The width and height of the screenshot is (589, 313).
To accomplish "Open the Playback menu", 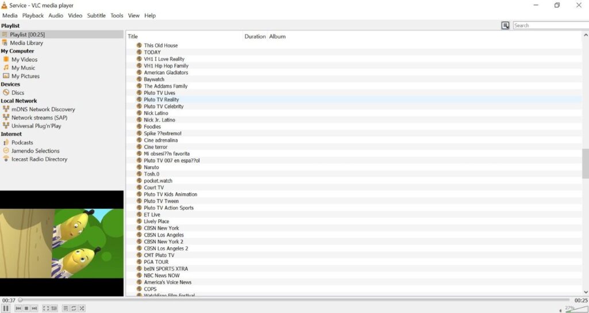I will coord(33,16).
